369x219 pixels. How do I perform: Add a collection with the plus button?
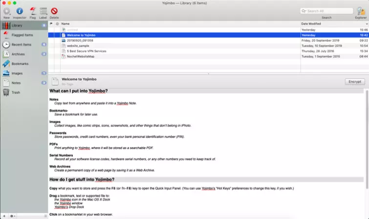[x=4, y=216]
